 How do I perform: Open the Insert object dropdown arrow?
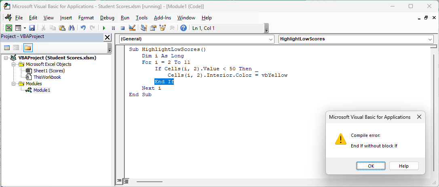25,28
